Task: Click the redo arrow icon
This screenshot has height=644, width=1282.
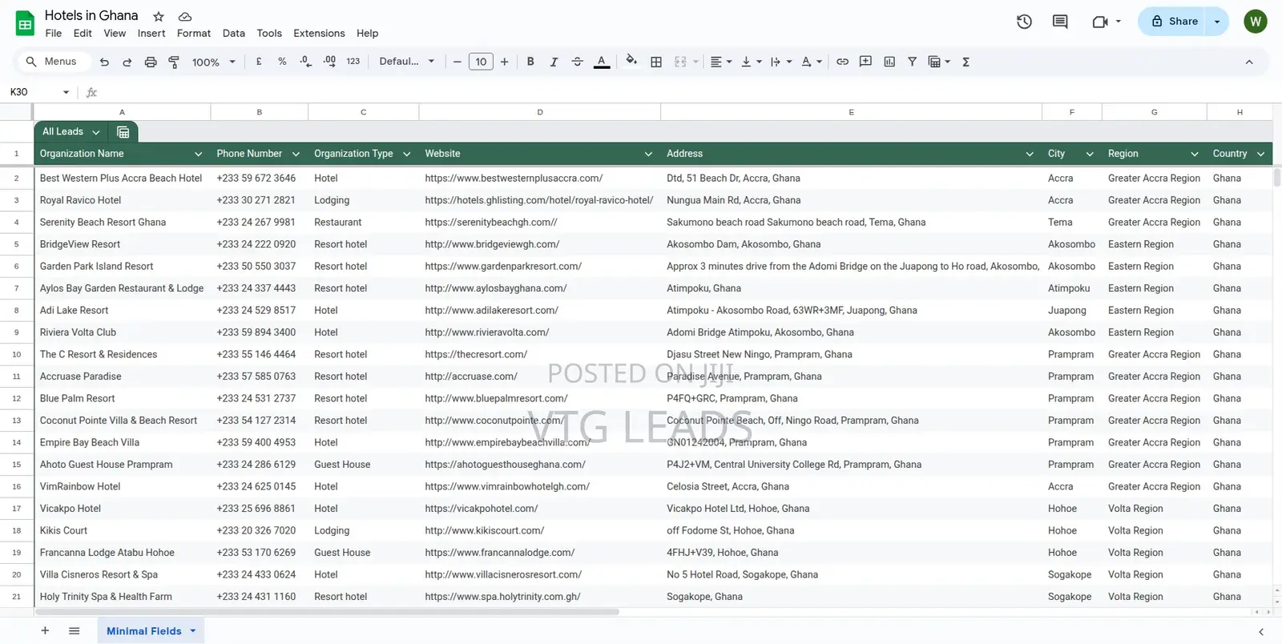Action: pos(127,62)
